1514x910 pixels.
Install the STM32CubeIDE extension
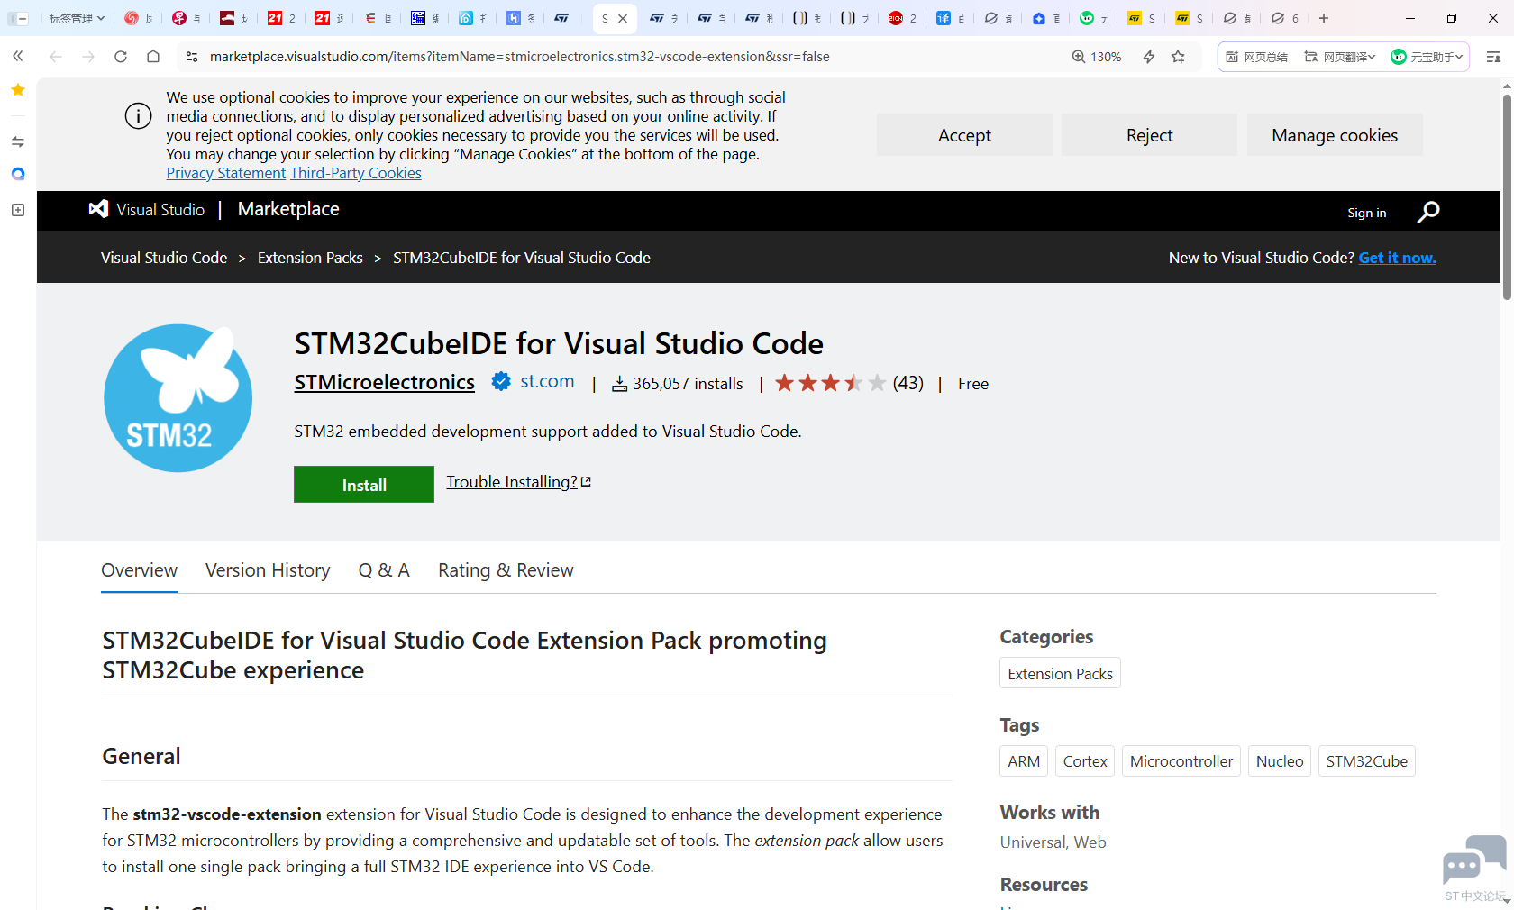tap(364, 485)
